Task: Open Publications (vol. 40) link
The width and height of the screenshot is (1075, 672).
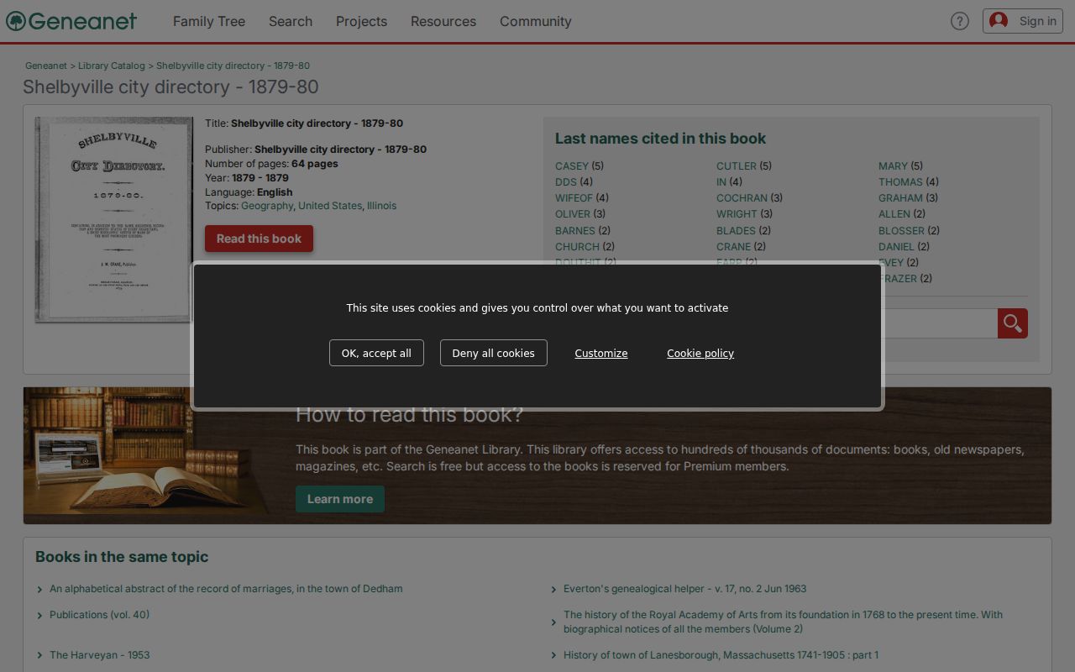Action: click(99, 615)
